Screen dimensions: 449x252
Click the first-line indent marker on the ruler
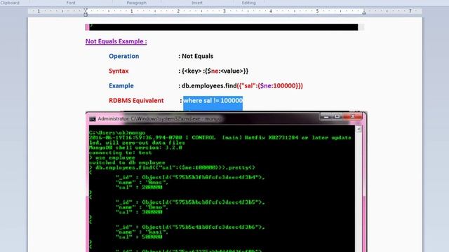(x=86, y=10)
